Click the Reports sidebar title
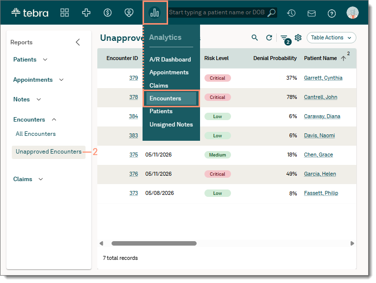The height and width of the screenshot is (283, 376). (x=21, y=42)
